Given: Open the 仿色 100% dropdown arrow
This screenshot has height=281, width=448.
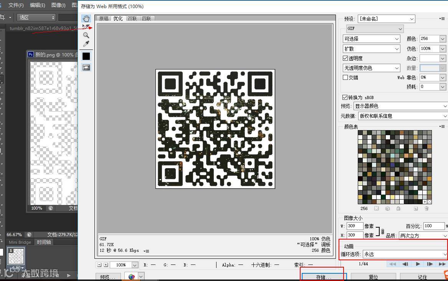Looking at the screenshot, I should click(x=443, y=49).
